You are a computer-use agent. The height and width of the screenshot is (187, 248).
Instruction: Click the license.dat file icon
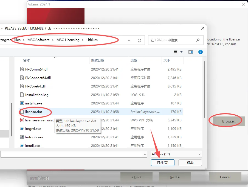coord(22,112)
